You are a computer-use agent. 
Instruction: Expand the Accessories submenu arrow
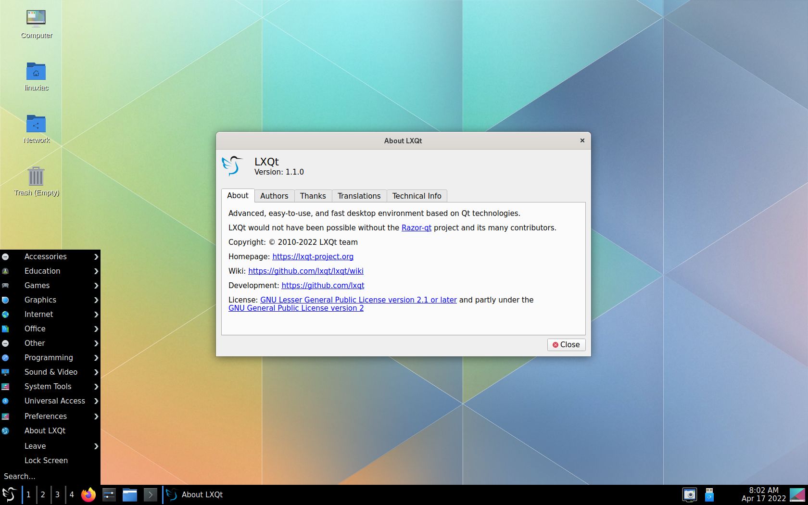tap(96, 257)
